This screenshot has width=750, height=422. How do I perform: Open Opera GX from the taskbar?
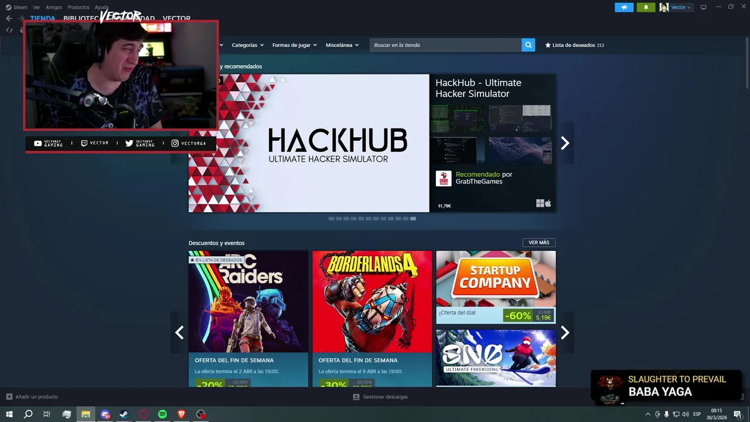coord(144,414)
